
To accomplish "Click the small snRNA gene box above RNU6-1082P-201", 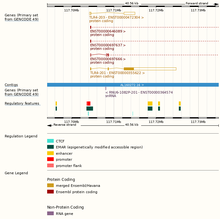I will coord(106,89).
